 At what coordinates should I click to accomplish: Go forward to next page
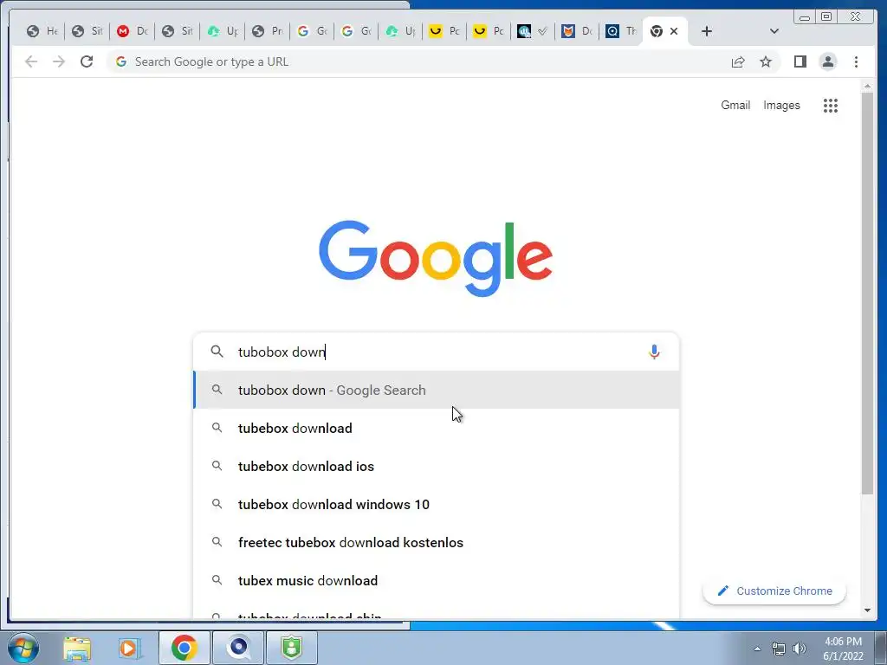coord(59,61)
